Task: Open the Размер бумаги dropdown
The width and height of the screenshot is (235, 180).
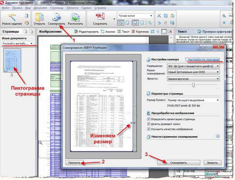Action: pos(193,100)
